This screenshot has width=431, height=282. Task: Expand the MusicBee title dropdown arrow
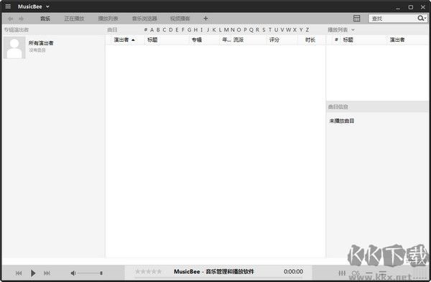pyautogui.click(x=47, y=6)
